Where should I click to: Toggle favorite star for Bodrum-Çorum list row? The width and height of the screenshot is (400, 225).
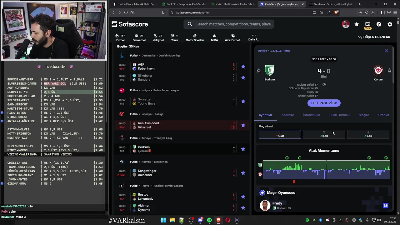click(243, 149)
